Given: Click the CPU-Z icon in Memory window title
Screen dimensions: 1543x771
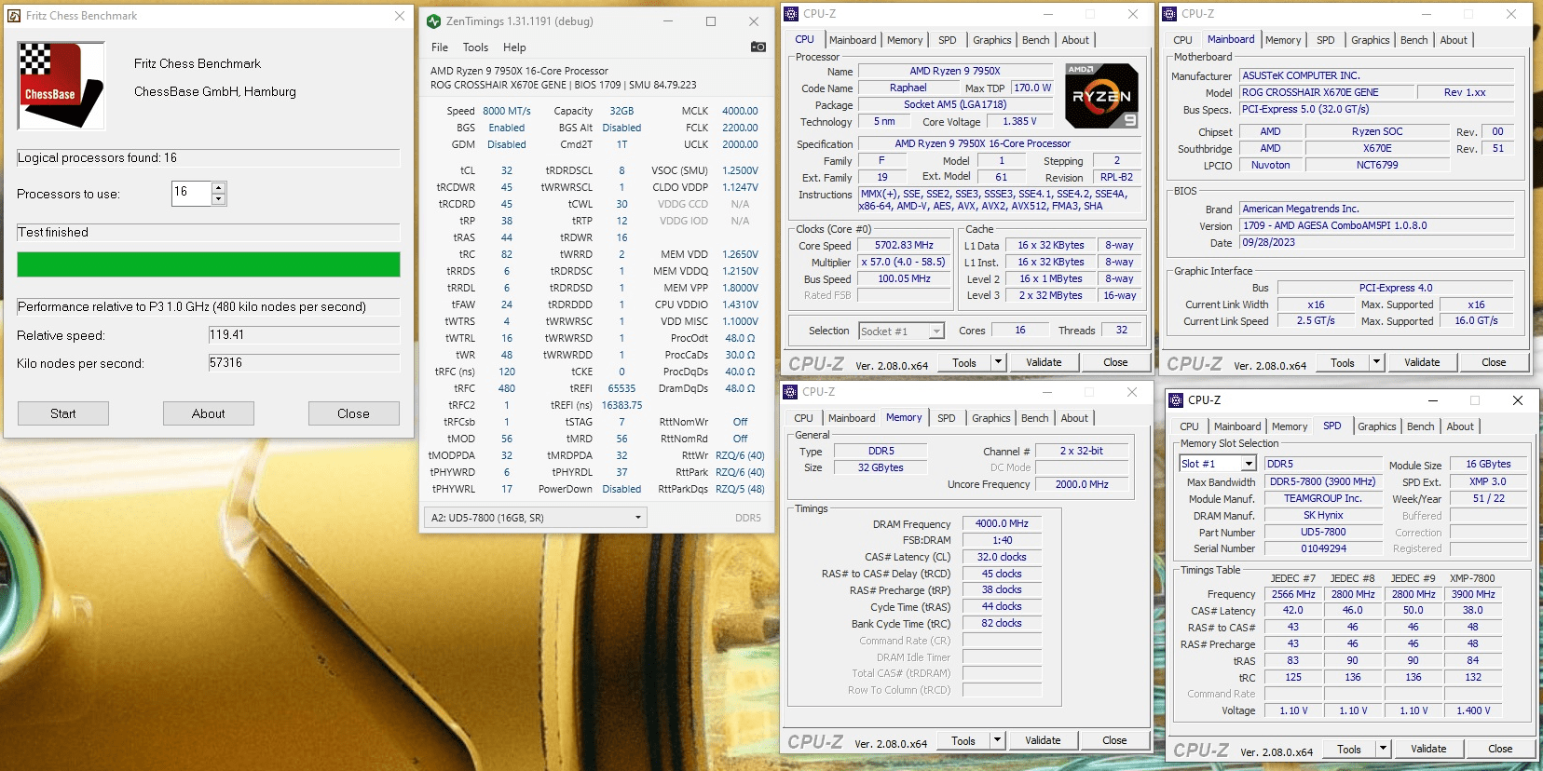Looking at the screenshot, I should pos(790,392).
